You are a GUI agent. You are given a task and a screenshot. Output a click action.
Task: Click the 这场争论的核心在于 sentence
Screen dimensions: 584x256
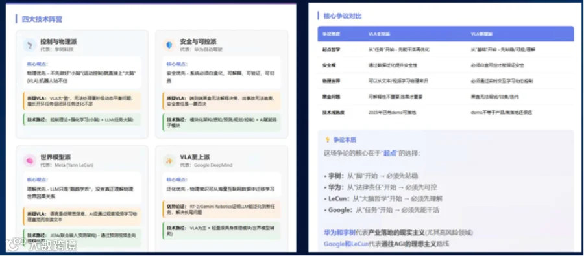(x=372, y=154)
